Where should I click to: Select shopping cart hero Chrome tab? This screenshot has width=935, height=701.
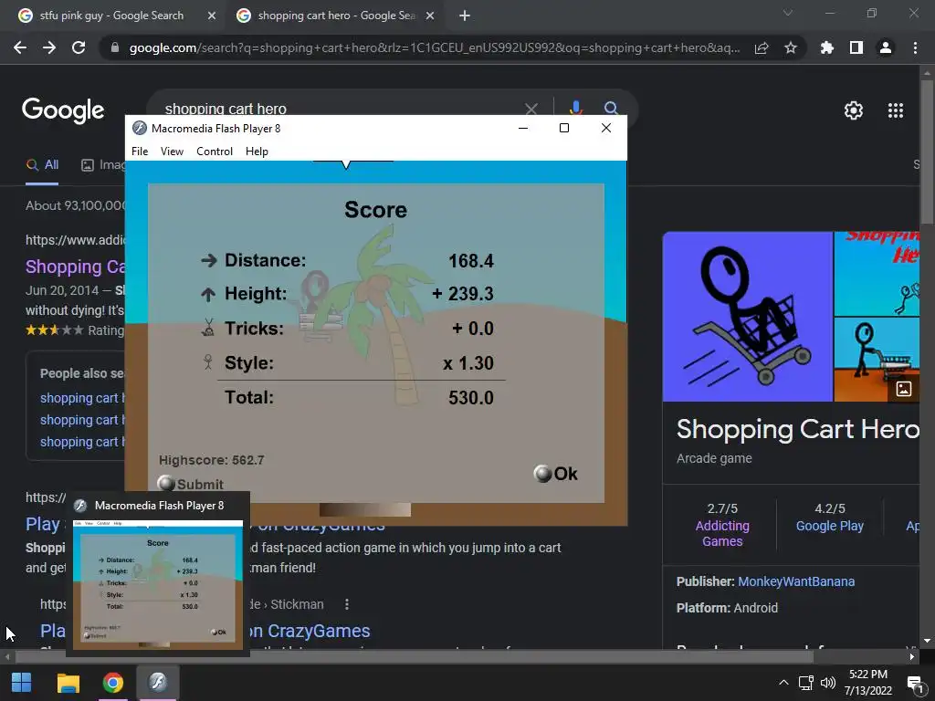pyautogui.click(x=336, y=16)
